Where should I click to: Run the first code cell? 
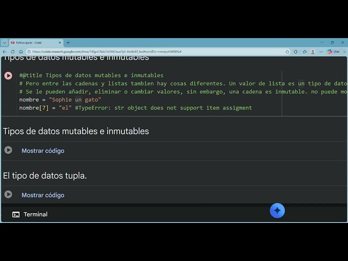coord(8,76)
